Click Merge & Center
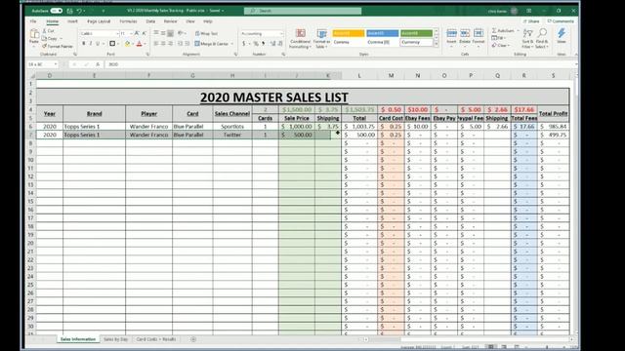The image size is (625, 351). click(x=211, y=43)
